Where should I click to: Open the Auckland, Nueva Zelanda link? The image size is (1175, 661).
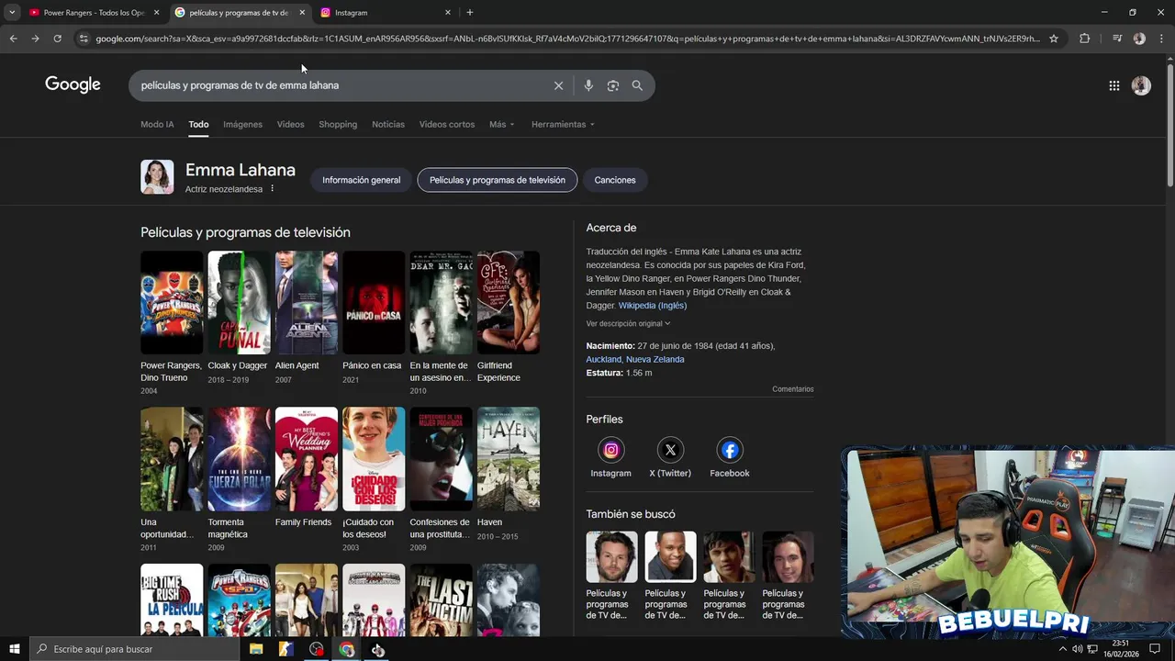click(x=635, y=360)
